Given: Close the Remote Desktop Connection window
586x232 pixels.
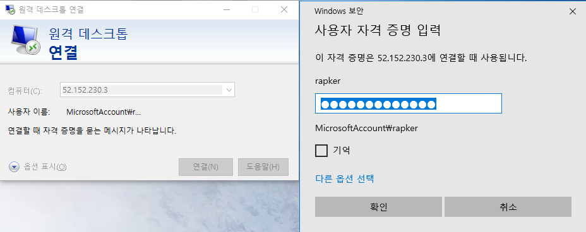Looking at the screenshot, I should pyautogui.click(x=284, y=10).
